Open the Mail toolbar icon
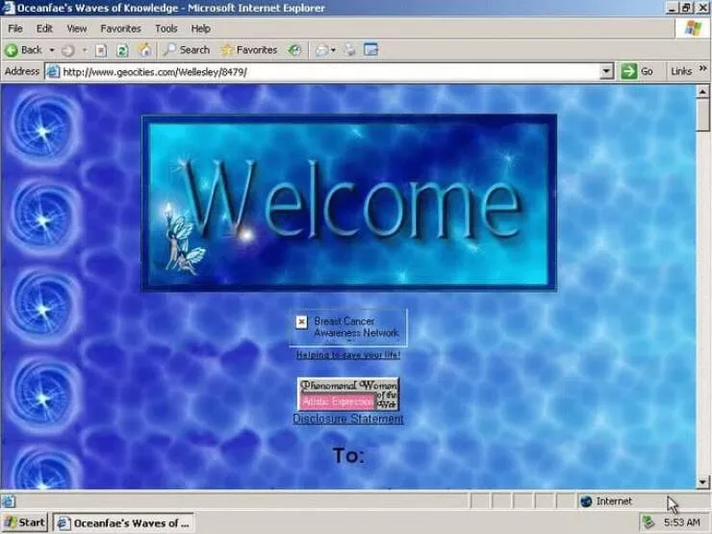The image size is (712, 534). click(322, 50)
